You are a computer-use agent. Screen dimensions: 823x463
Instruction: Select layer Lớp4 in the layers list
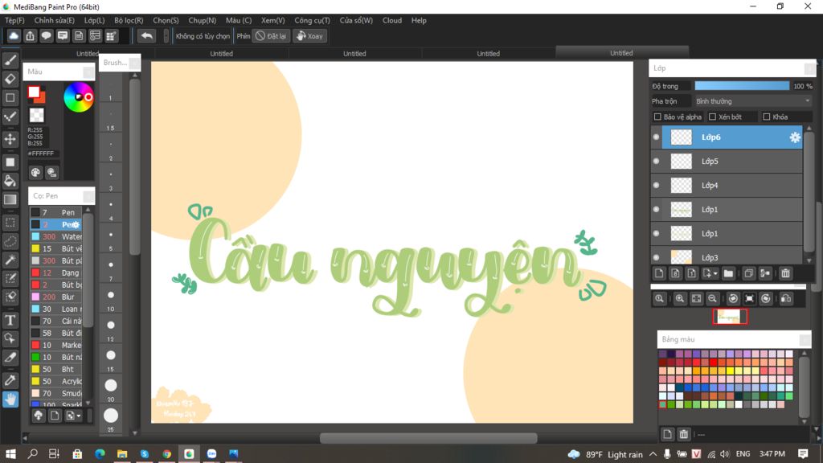click(731, 186)
